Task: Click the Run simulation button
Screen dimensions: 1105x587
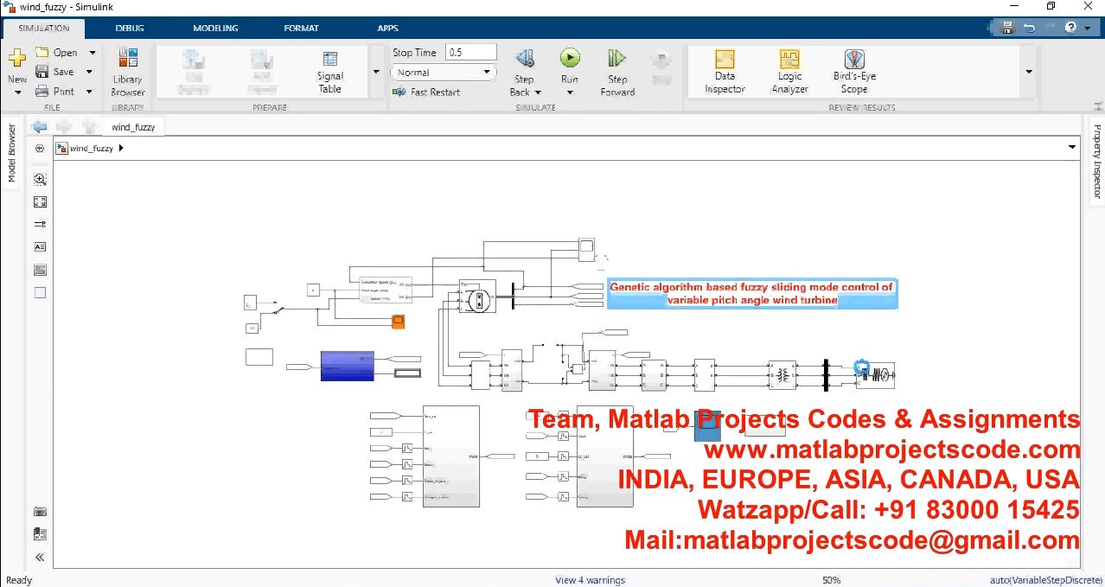Action: [569, 60]
